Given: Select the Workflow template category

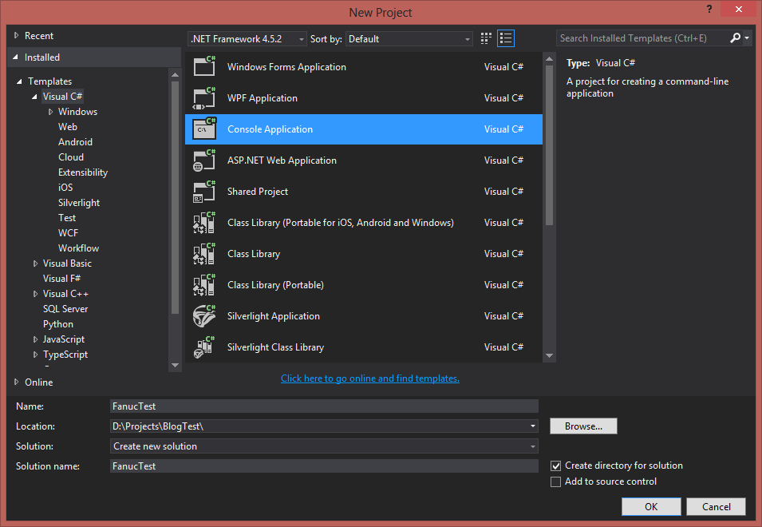Looking at the screenshot, I should [79, 248].
